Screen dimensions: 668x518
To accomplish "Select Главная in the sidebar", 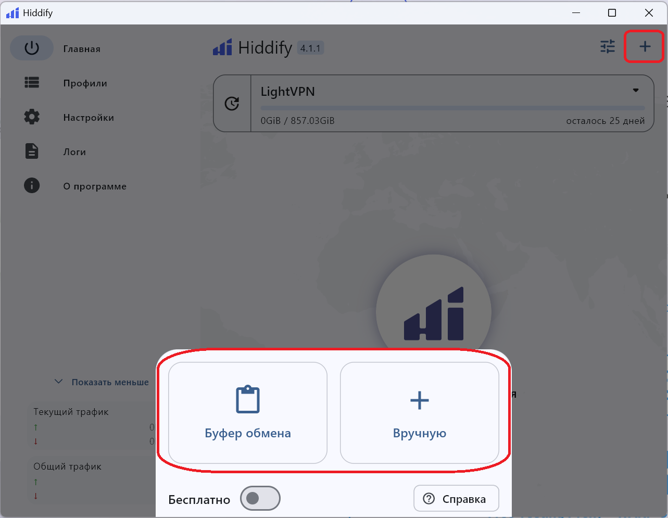I will tap(82, 49).
